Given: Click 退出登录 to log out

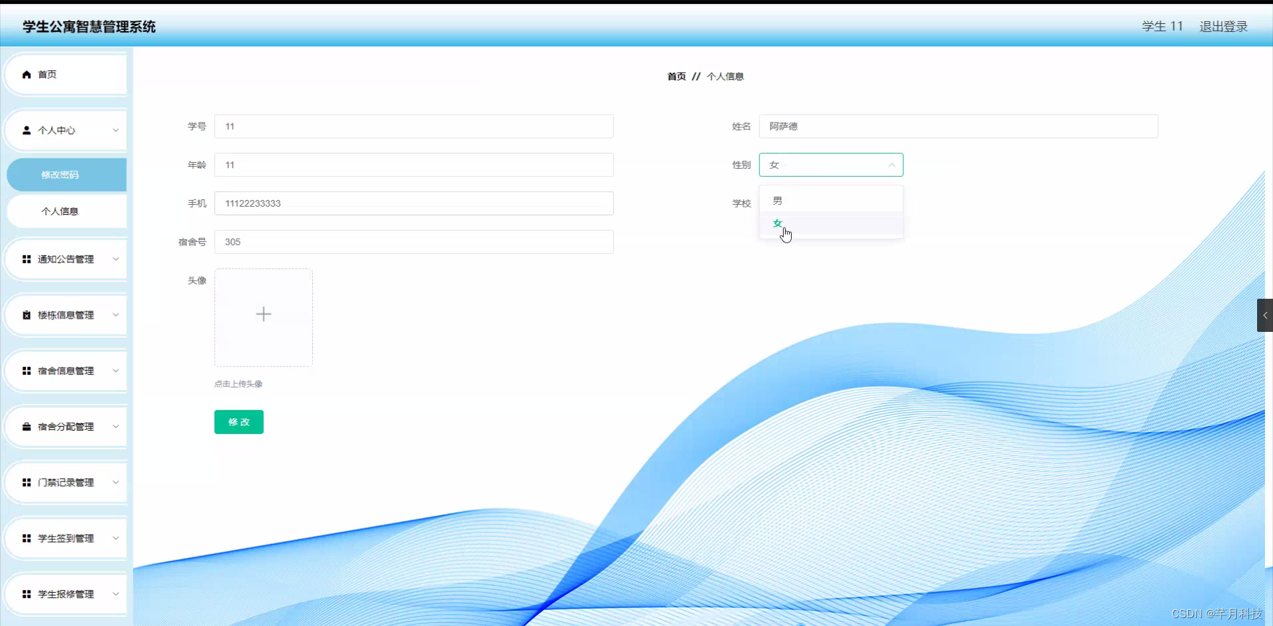Looking at the screenshot, I should (1223, 26).
